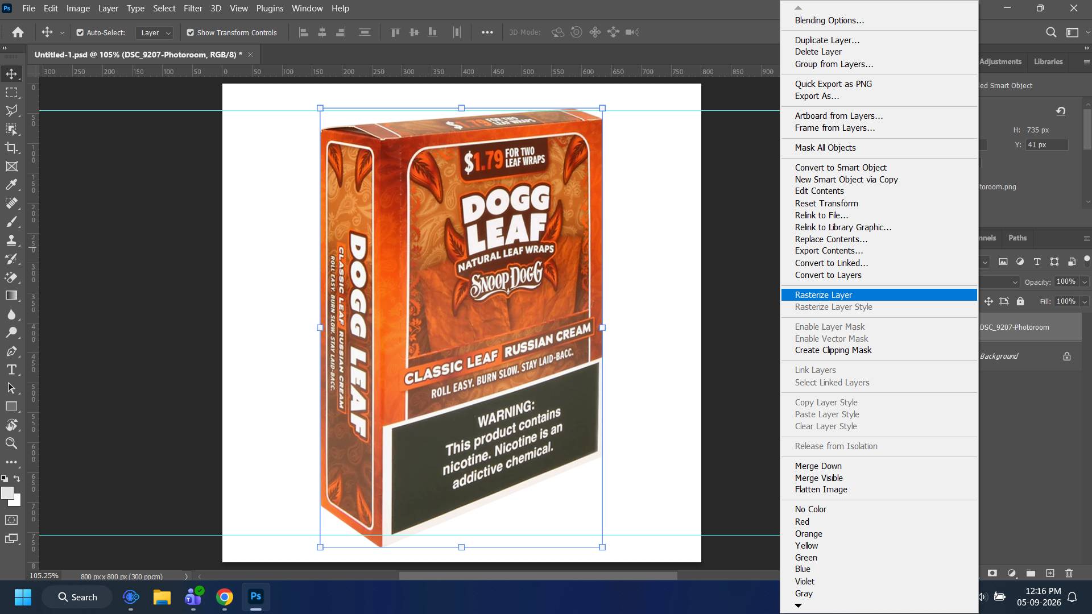Select the Horizontal Type tool

[x=11, y=370]
